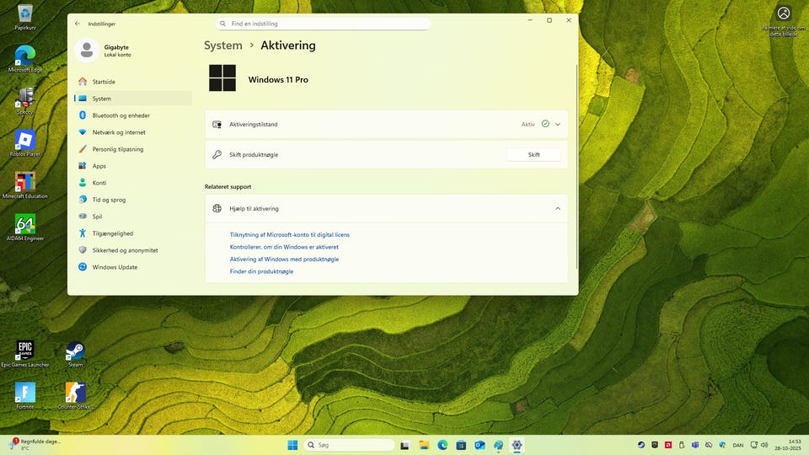Click the Find en indstilling search field

[324, 24]
